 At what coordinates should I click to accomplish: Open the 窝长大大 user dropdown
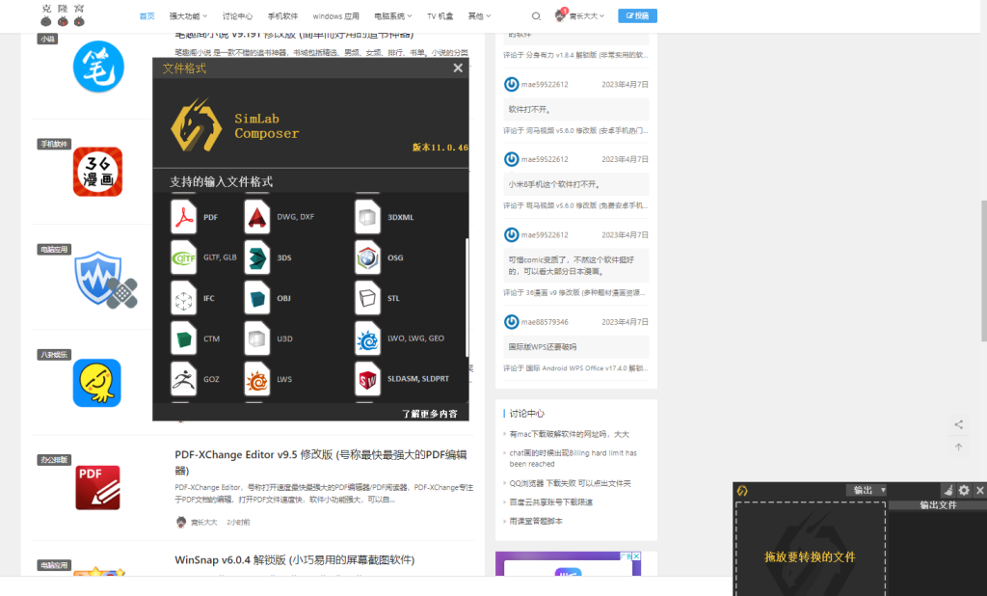click(586, 15)
